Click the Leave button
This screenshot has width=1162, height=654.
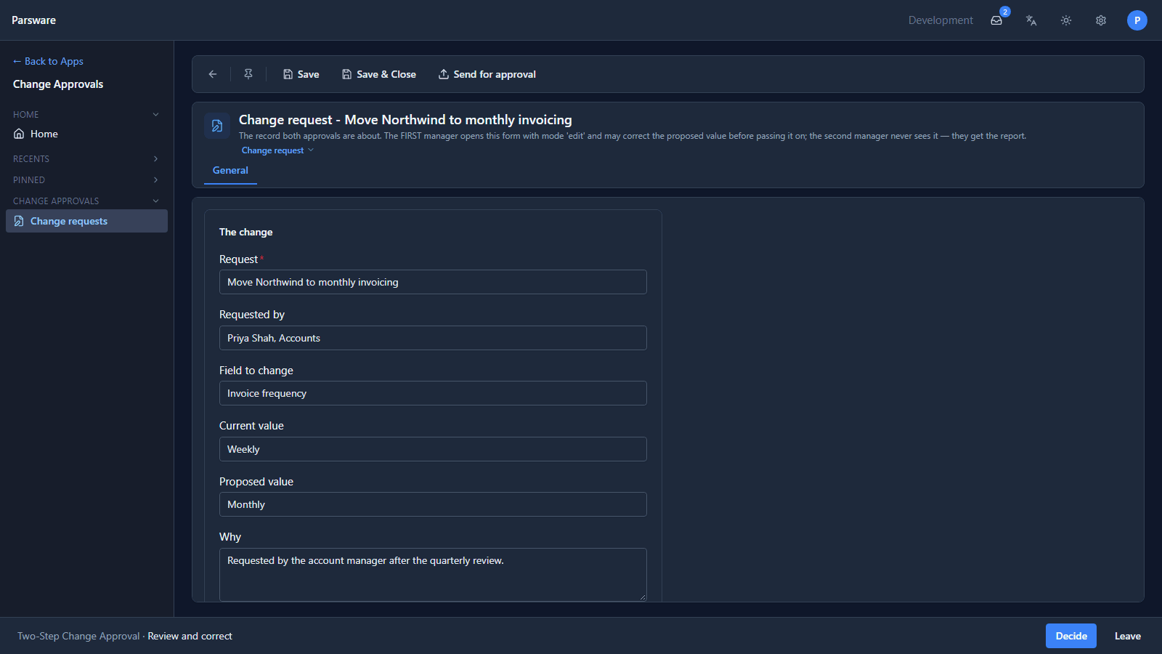coord(1128,636)
